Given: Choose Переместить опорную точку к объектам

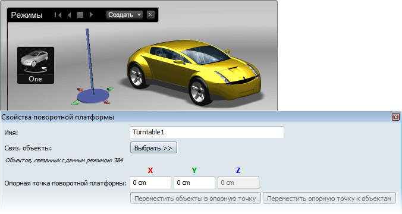Looking at the screenshot, I should click(x=329, y=199).
